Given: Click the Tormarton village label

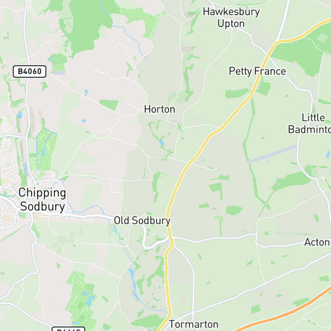Looking at the screenshot, I should (x=194, y=324).
